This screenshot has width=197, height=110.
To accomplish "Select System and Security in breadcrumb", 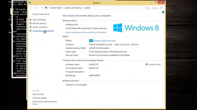I will (73, 8).
